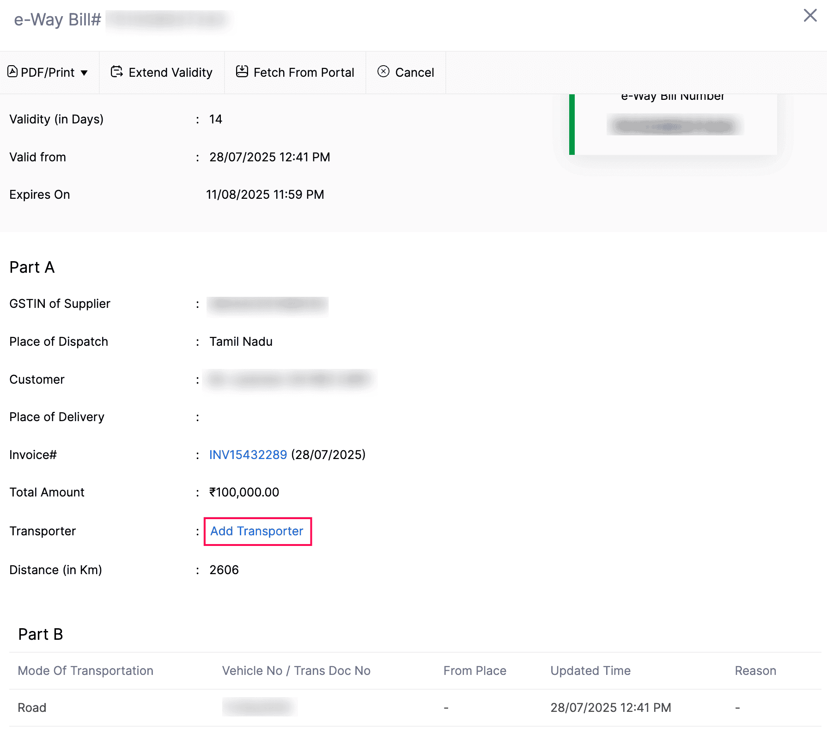Select the Updated Time column header
The image size is (827, 735).
pyautogui.click(x=590, y=671)
